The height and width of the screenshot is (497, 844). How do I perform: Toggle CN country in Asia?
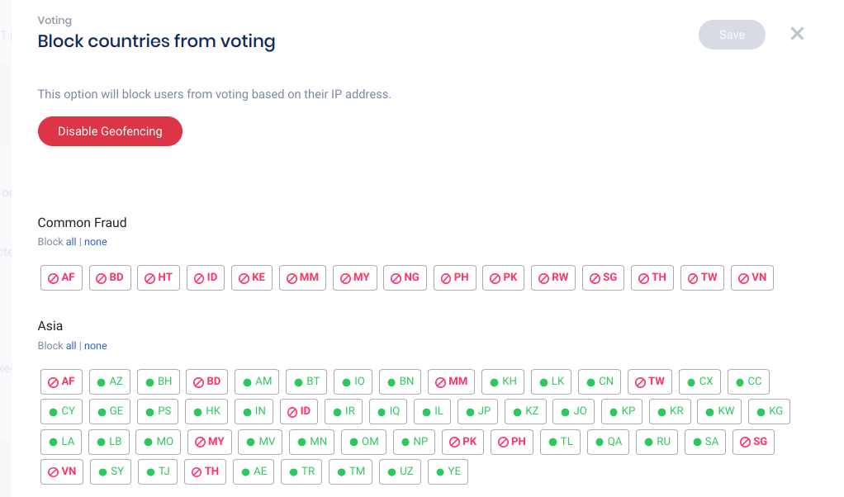coord(600,381)
